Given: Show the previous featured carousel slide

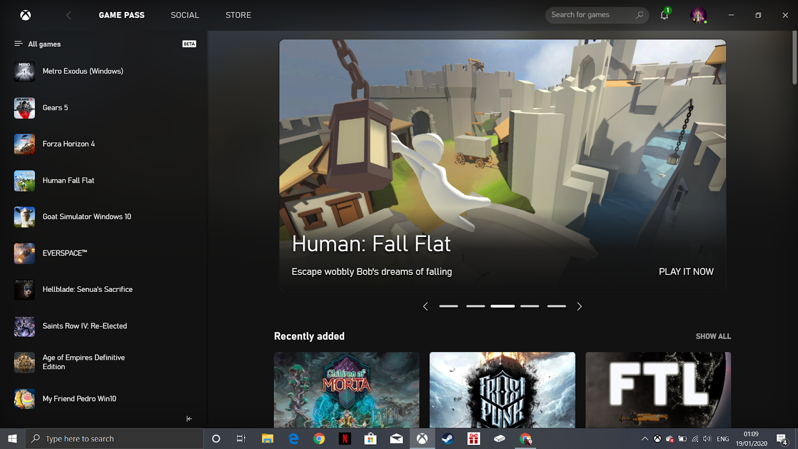Looking at the screenshot, I should coord(425,306).
